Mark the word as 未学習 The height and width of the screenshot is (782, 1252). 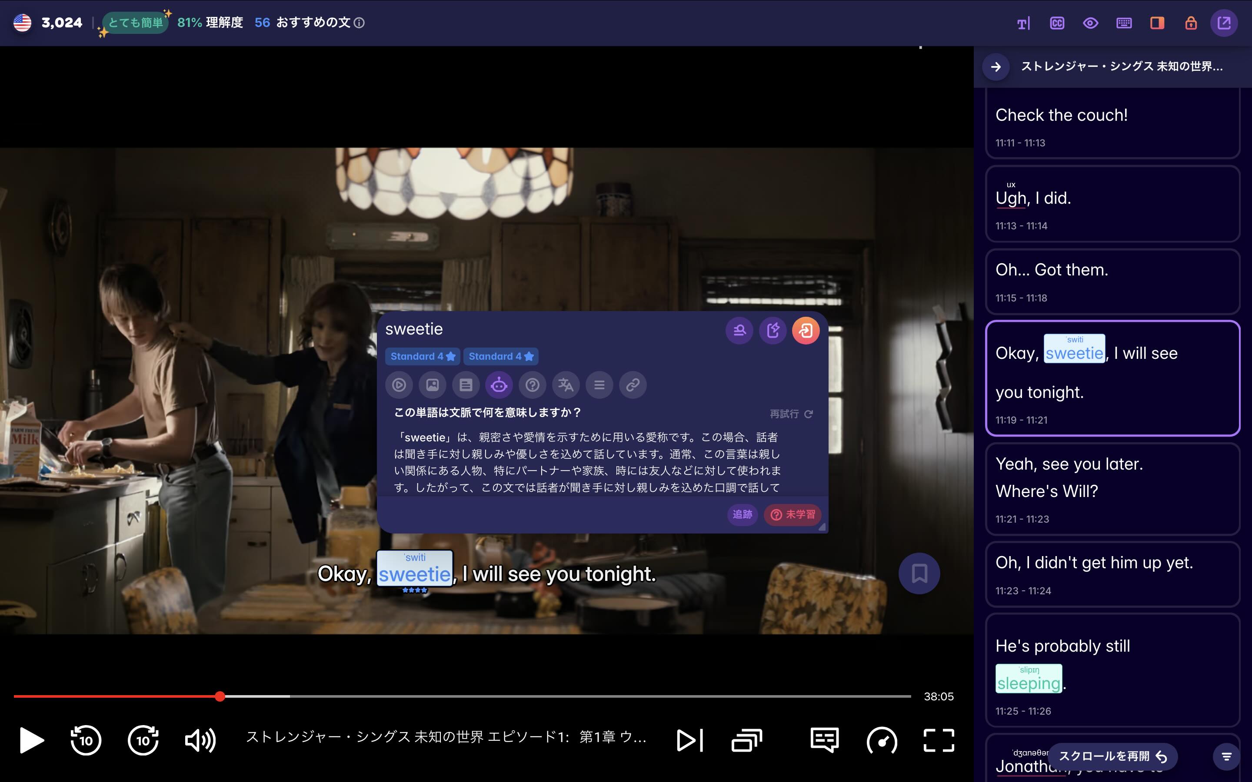792,515
